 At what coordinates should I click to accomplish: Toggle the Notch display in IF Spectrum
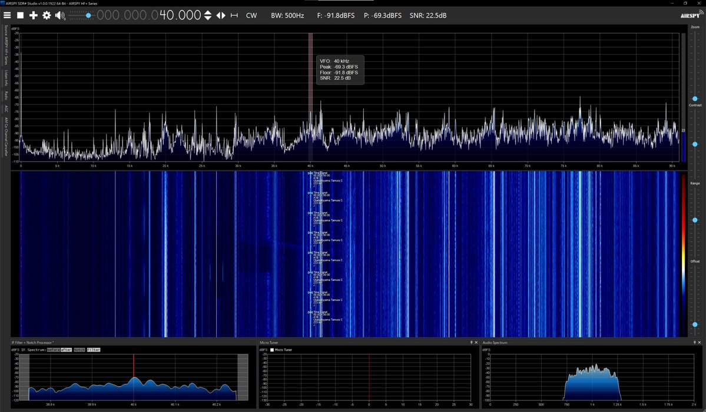78,350
